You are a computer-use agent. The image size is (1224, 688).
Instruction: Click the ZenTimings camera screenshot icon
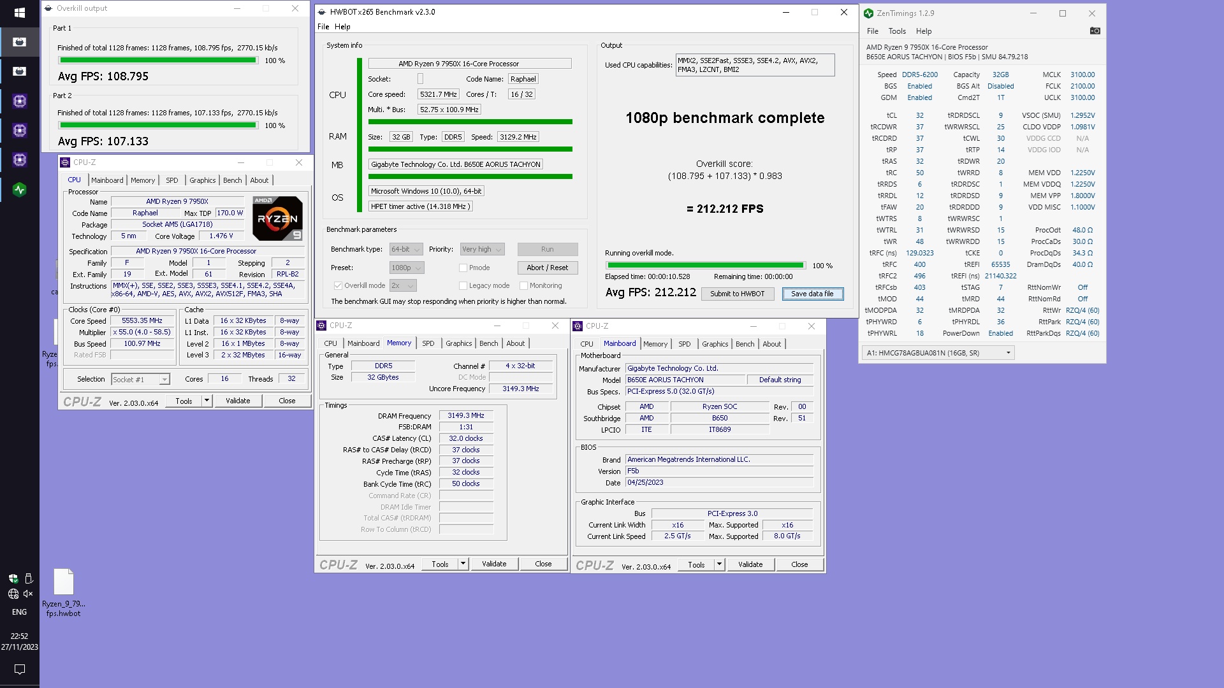pos(1095,31)
